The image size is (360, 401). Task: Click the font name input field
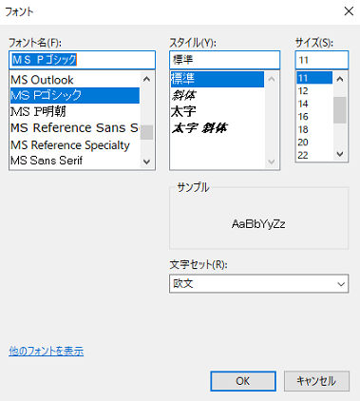click(x=82, y=60)
